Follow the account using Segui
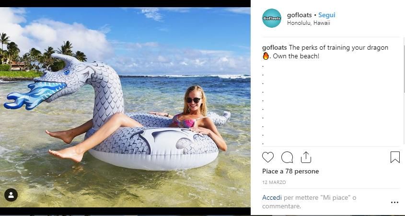405x216 pixels. pyautogui.click(x=327, y=15)
